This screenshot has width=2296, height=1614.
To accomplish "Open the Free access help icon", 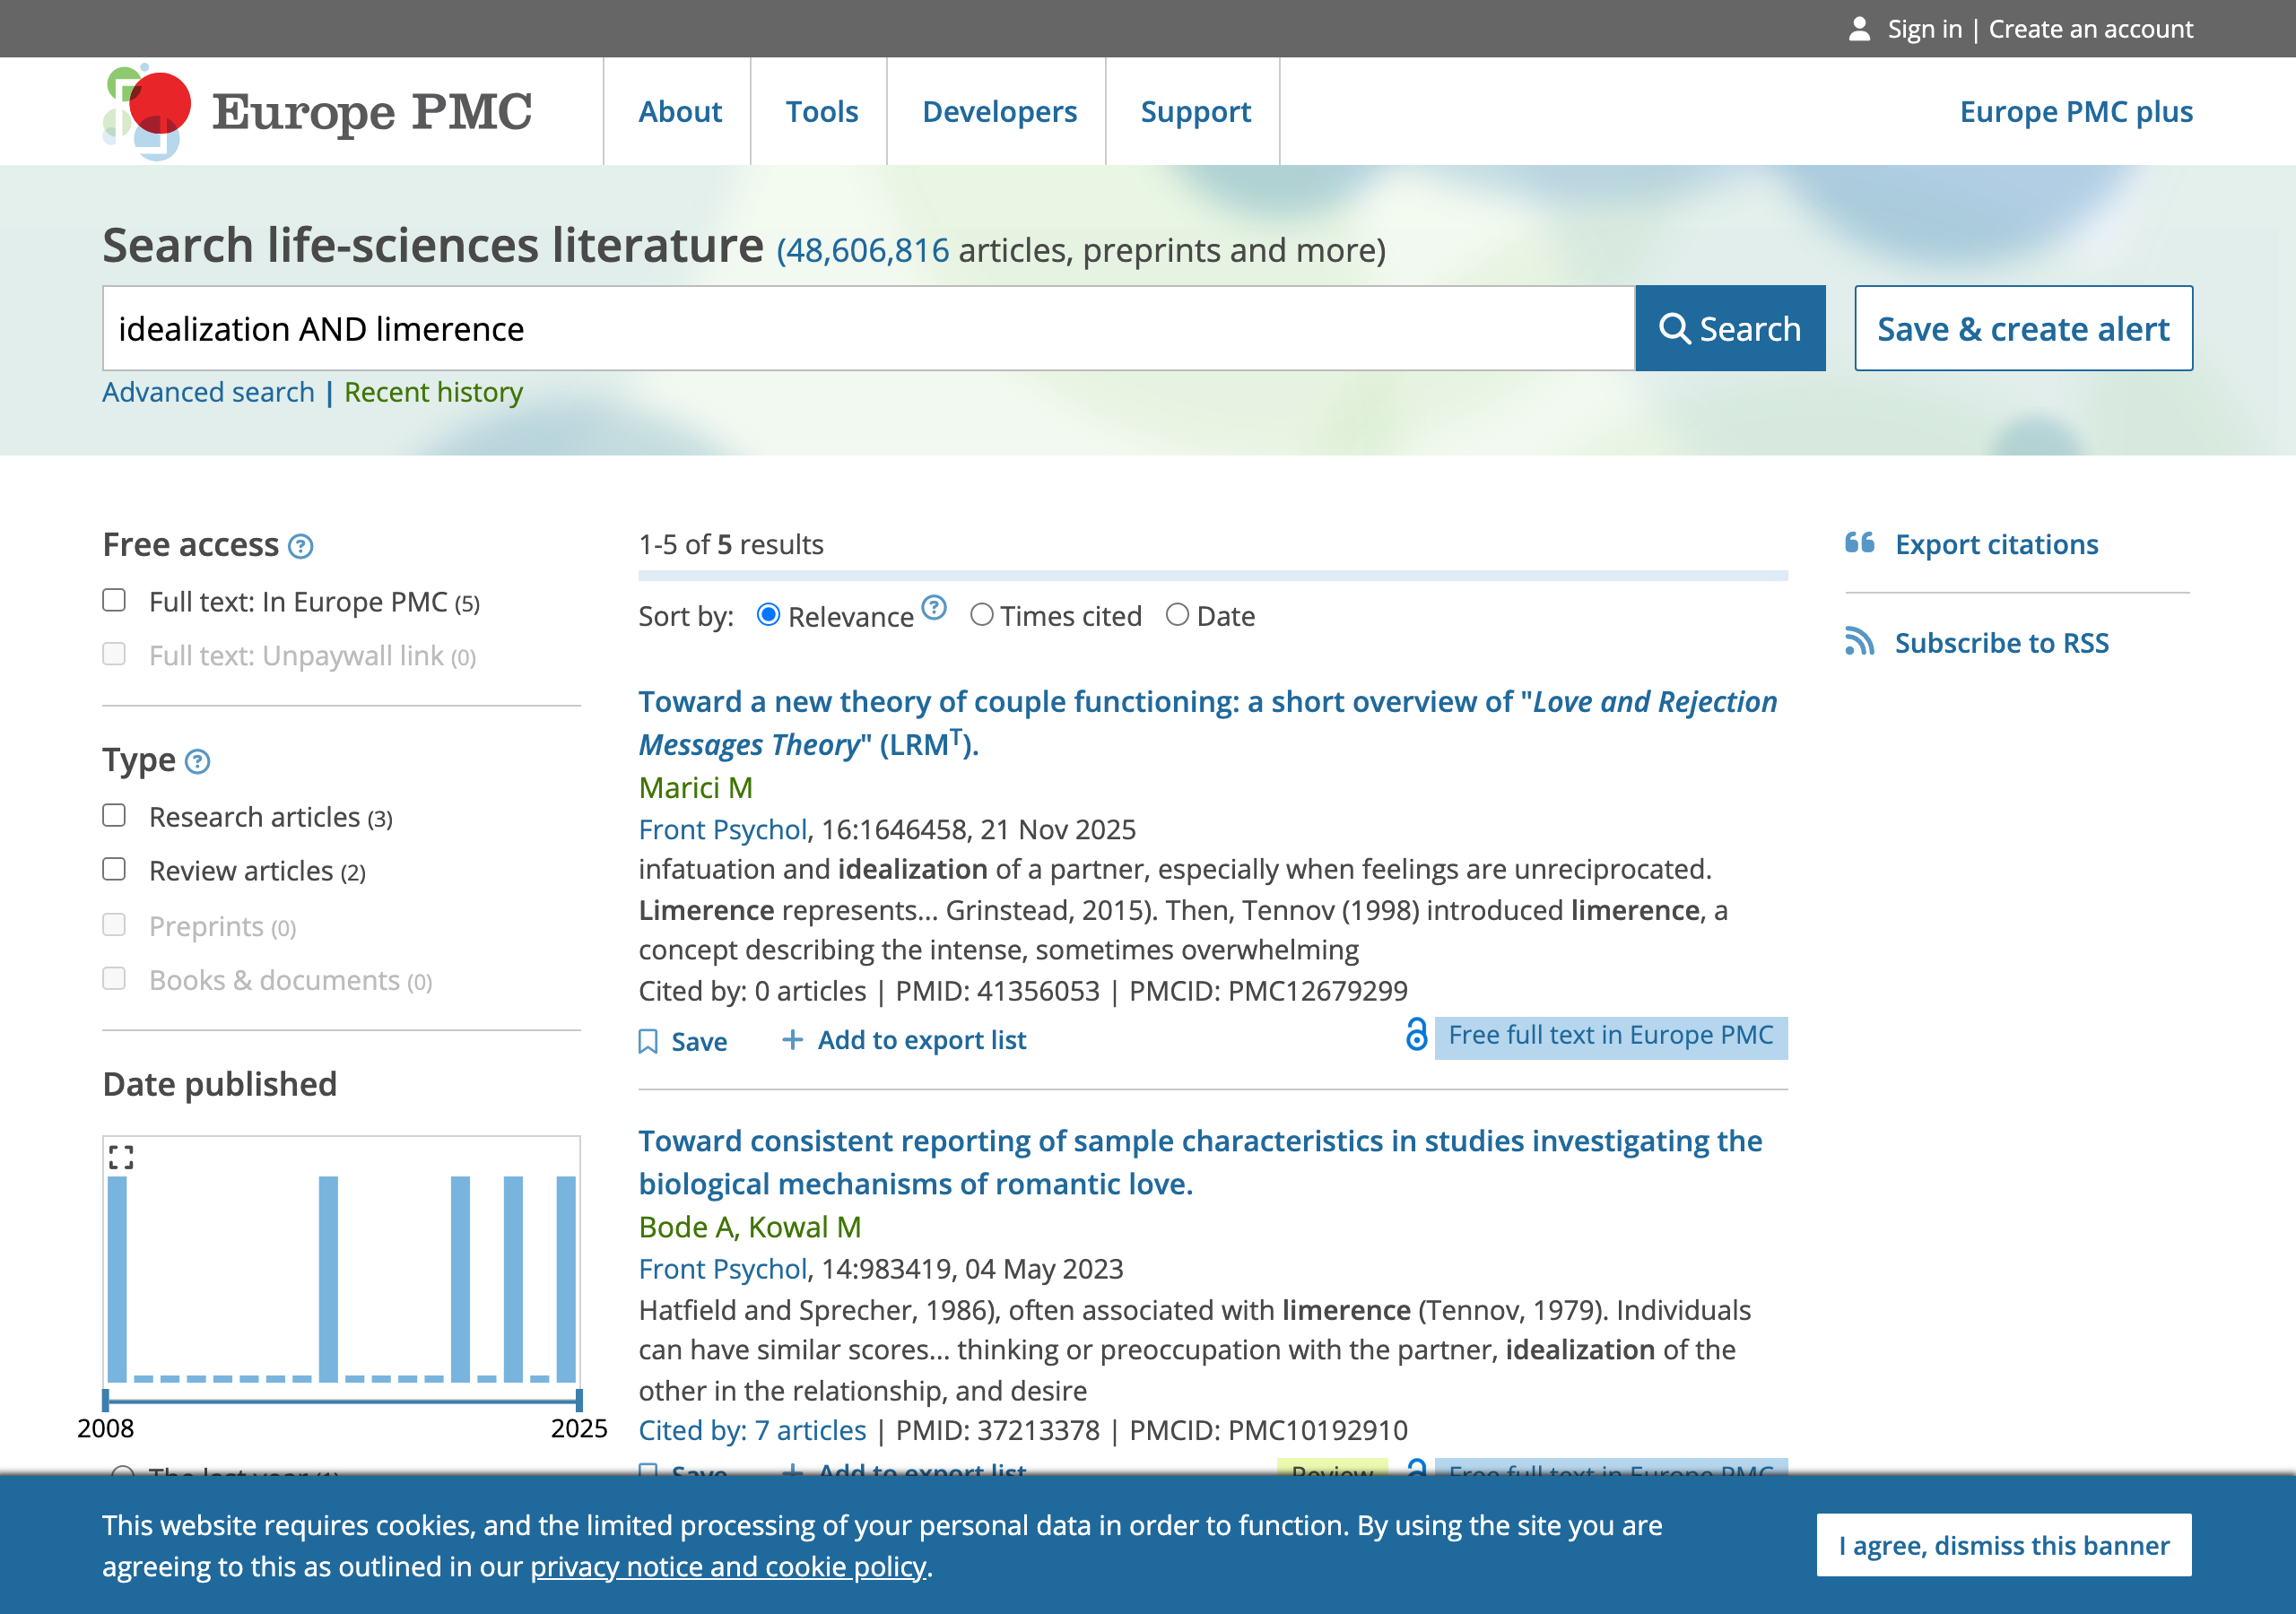I will [x=300, y=546].
